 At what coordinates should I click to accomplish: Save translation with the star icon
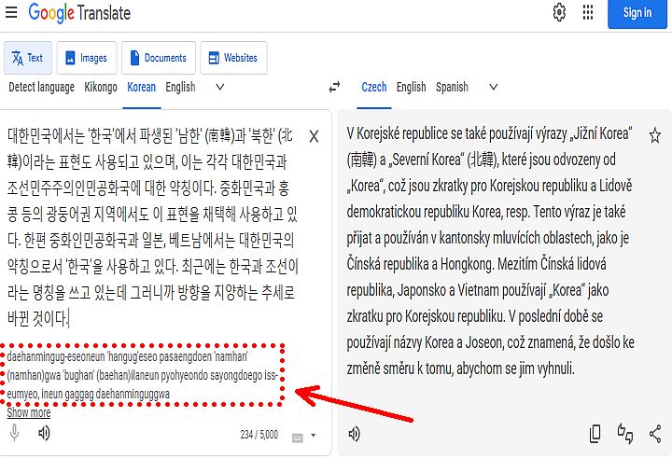click(654, 135)
